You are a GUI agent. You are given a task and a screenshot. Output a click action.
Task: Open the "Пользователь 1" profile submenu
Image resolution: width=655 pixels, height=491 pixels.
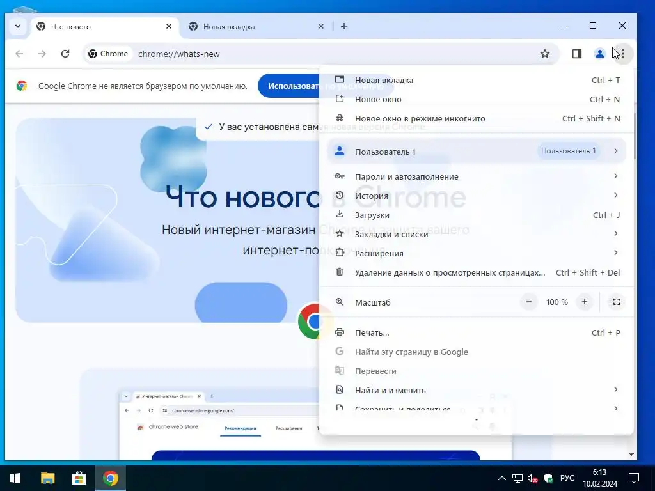pos(477,151)
